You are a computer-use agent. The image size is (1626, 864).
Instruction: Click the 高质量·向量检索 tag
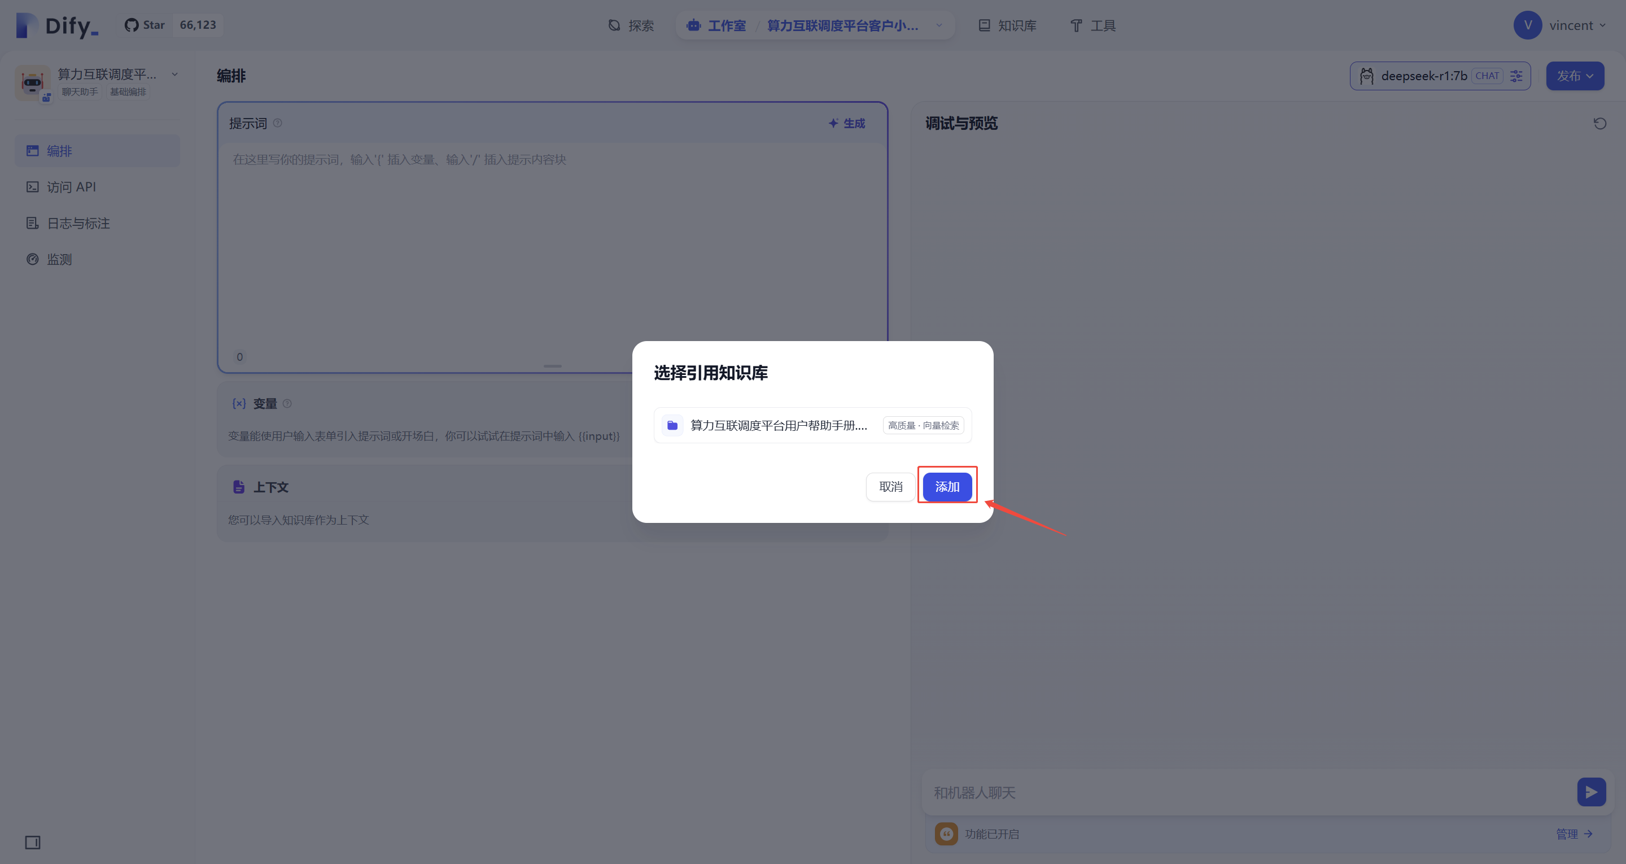(923, 426)
